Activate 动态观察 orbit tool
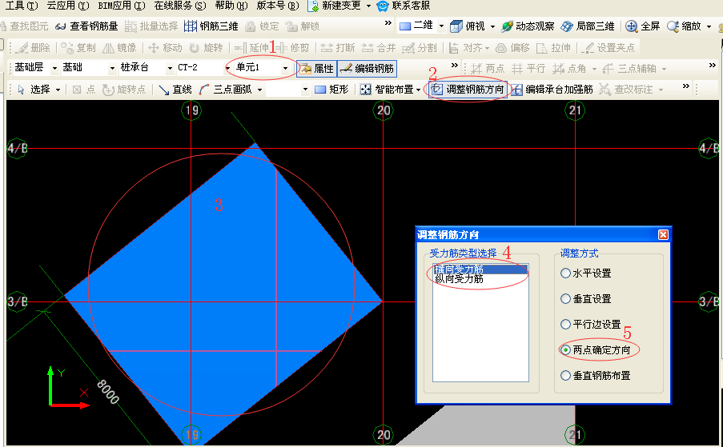723x447 pixels. coord(528,26)
